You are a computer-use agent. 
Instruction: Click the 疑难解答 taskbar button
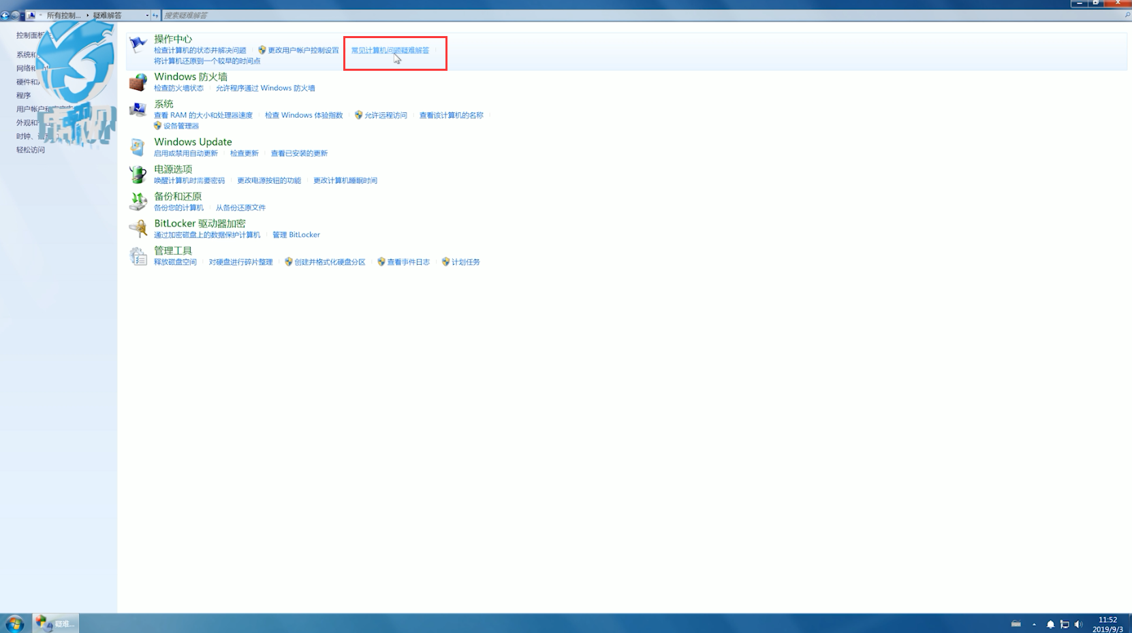tap(56, 623)
